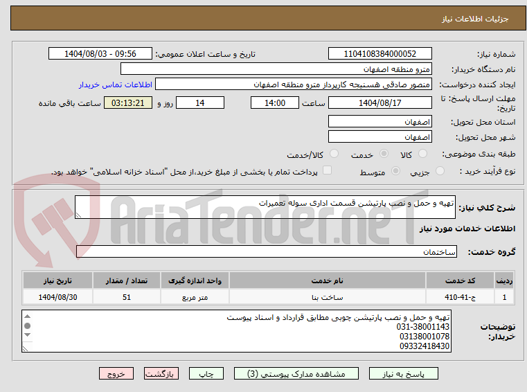
Task: Click need date cell 1404/08/30
Action: [x=57, y=297]
